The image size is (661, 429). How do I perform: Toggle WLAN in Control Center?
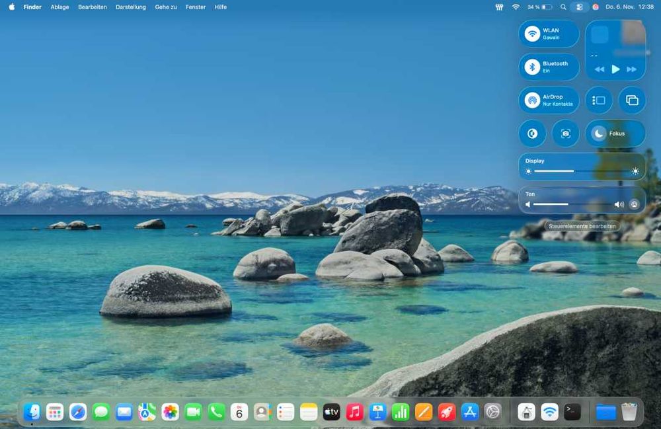click(532, 34)
